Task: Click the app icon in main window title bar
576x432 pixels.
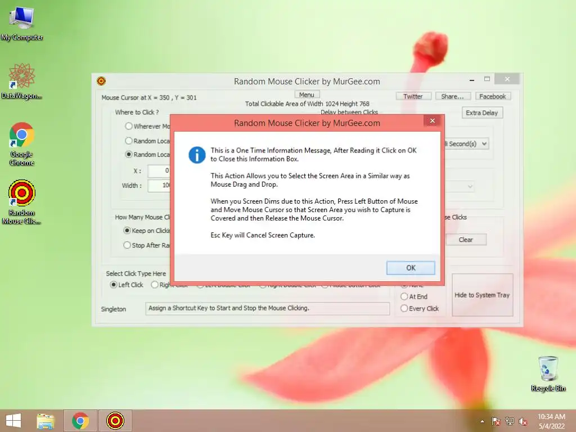Action: click(101, 81)
